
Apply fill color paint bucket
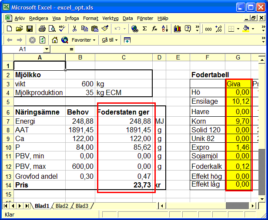(x=246, y=29)
